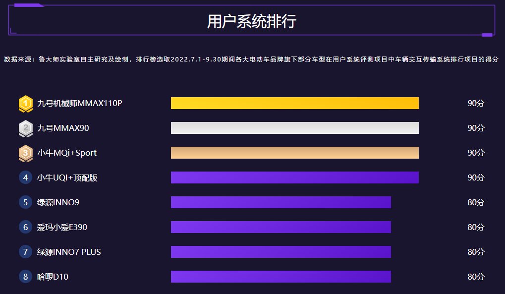This screenshot has width=505, height=294.
Task: Click the rank 6 number badge
Action: (25, 227)
